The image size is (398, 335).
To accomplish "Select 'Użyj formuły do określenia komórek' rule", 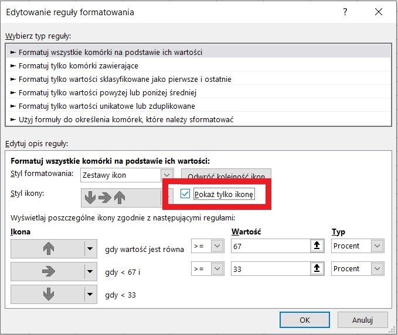I will pyautogui.click(x=126, y=119).
